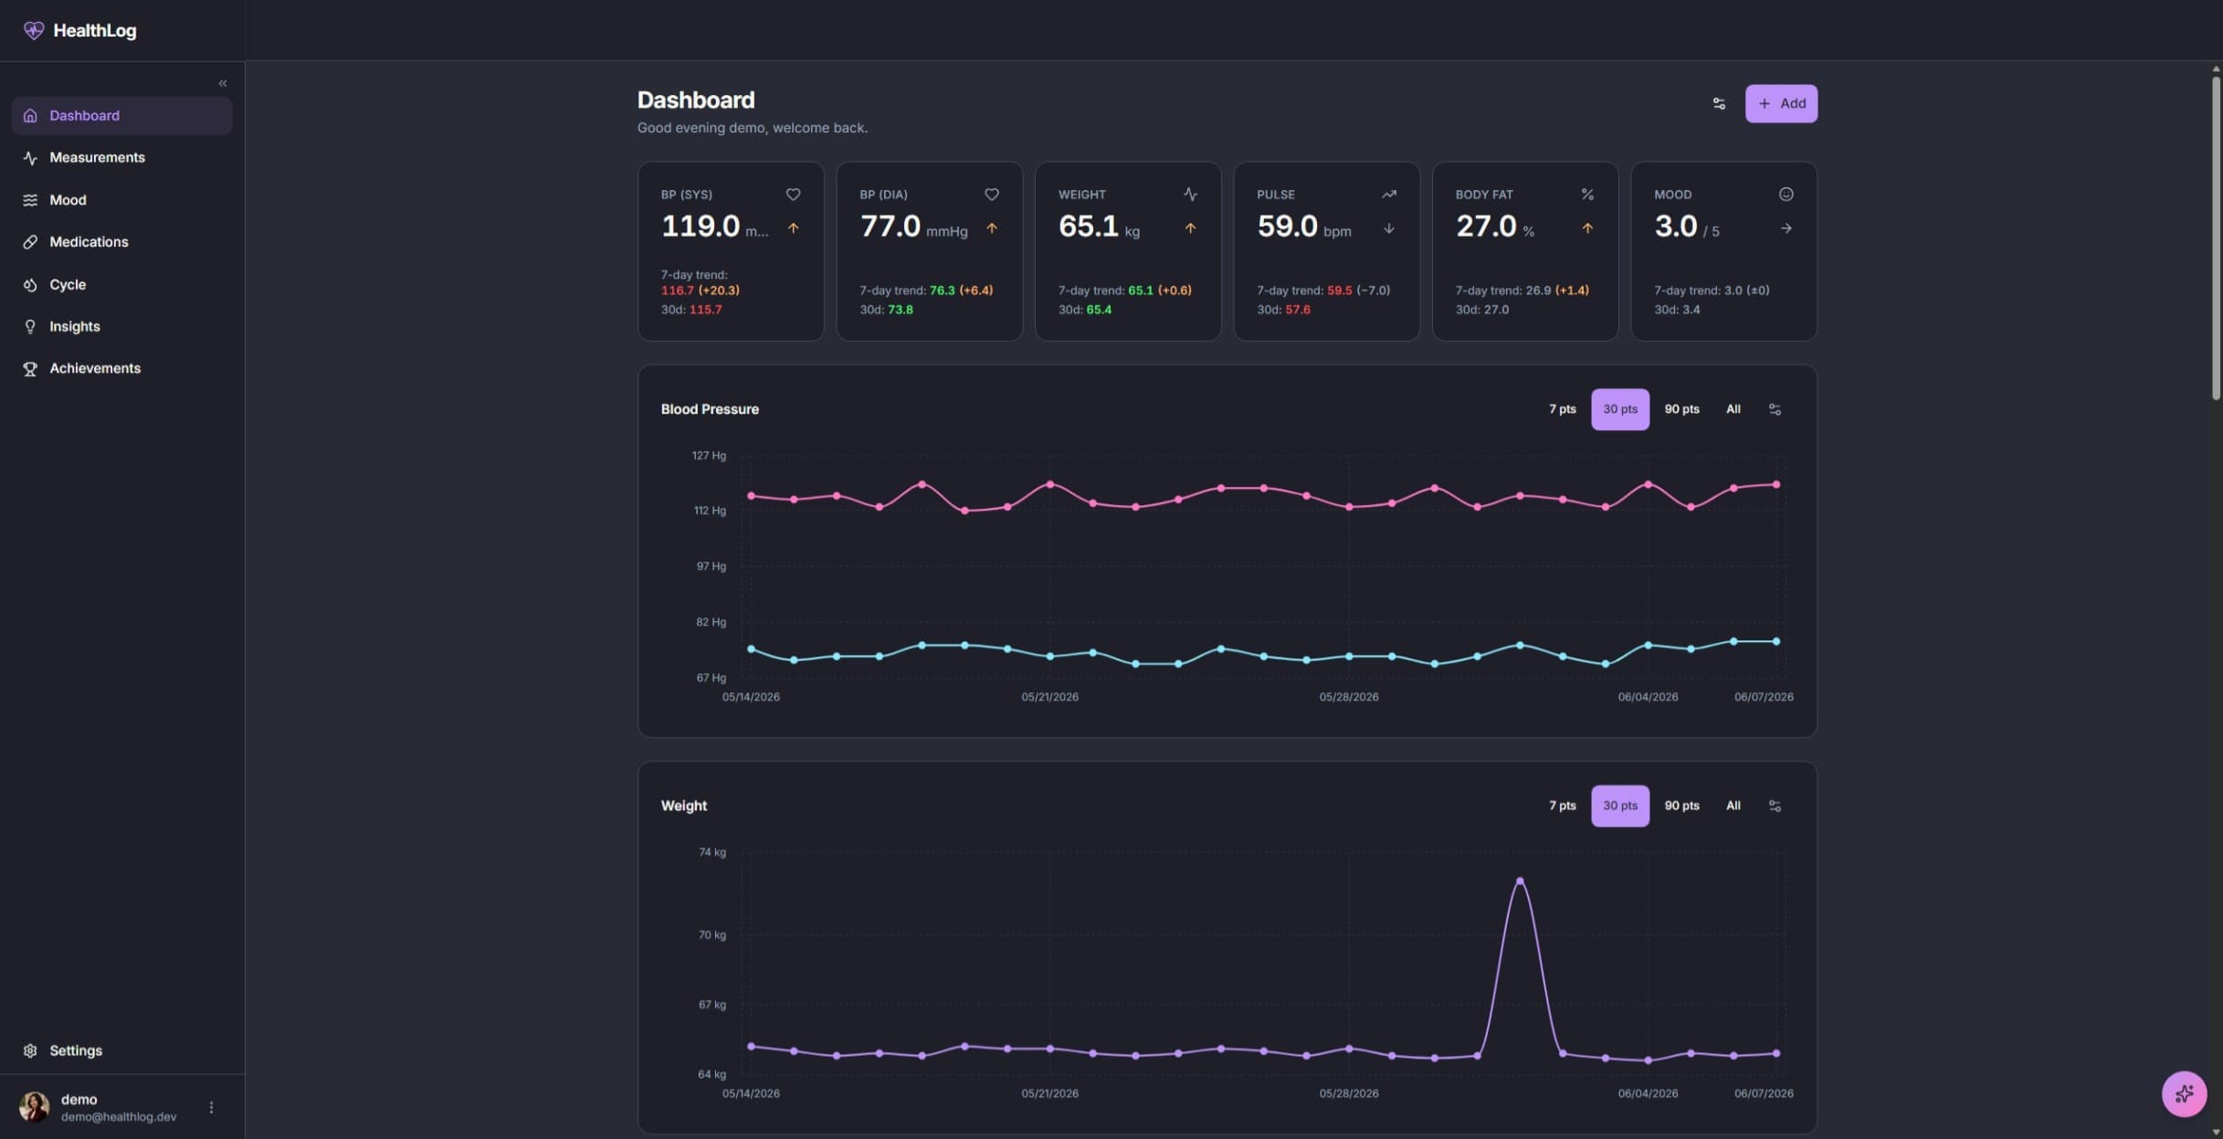2223x1139 pixels.
Task: Click the up arrow on Weight card
Action: tap(1190, 228)
